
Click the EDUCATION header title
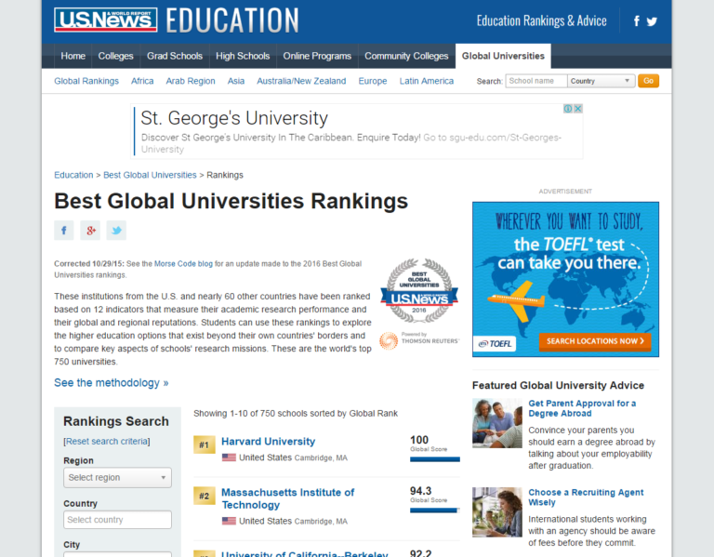232,20
